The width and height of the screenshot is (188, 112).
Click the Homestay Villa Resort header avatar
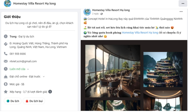click(x=7, y=3)
